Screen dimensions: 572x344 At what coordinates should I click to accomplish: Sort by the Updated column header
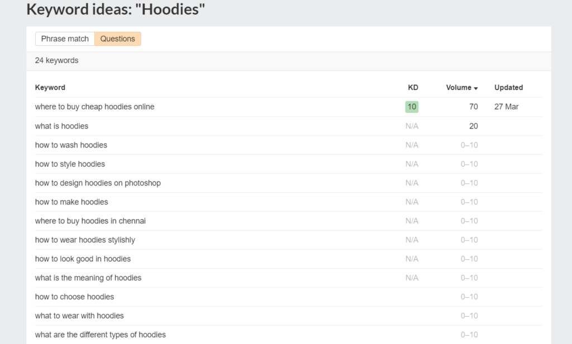[x=508, y=88]
